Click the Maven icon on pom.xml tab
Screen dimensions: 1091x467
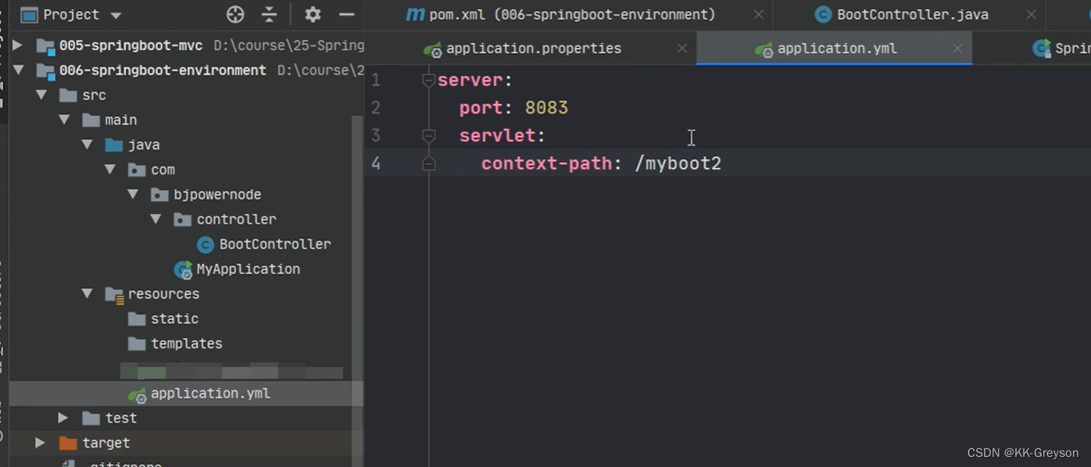click(x=416, y=15)
